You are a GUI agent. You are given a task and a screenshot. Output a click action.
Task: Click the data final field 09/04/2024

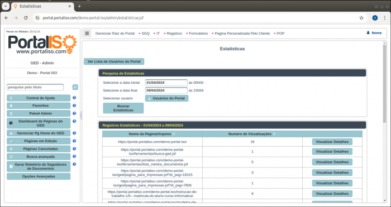(x=166, y=90)
